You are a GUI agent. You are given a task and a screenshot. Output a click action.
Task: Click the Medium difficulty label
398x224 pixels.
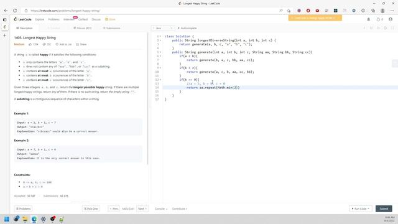click(x=19, y=44)
